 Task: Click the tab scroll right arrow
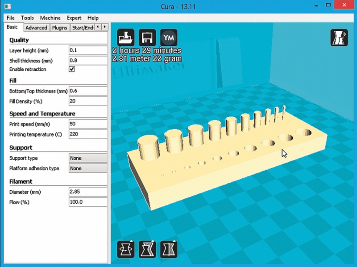(104, 27)
